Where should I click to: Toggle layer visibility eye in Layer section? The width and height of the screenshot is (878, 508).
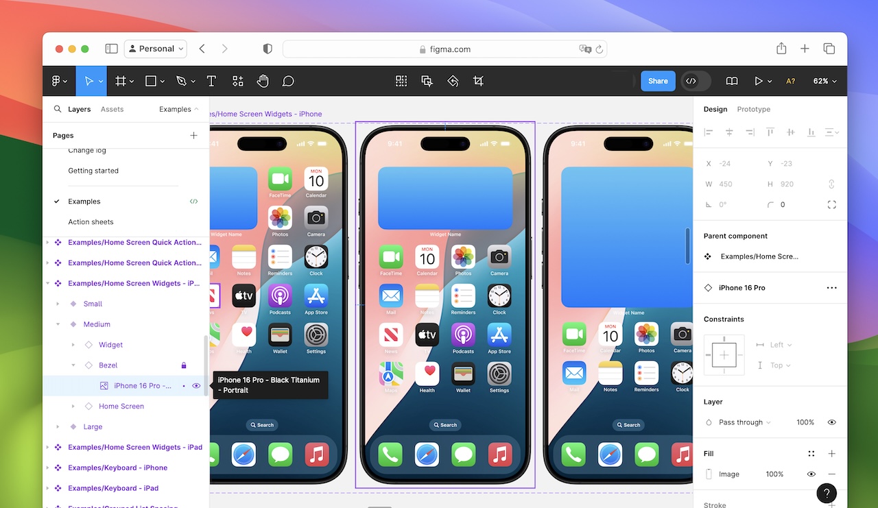pyautogui.click(x=832, y=422)
